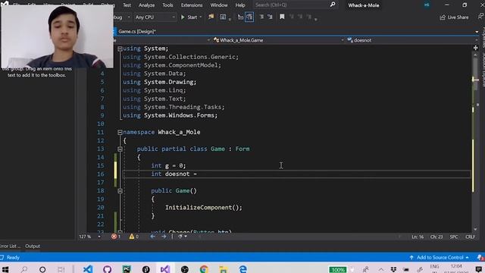This screenshot has width=485, height=273.
Task: Click Add to Source Control
Action: [x=440, y=258]
